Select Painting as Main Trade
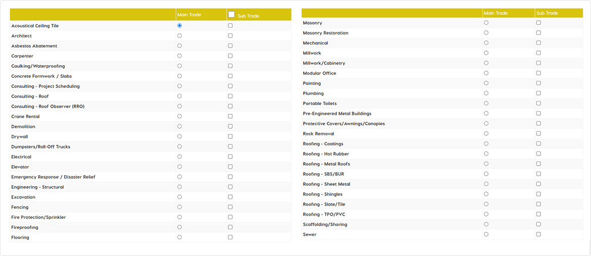 pos(486,83)
